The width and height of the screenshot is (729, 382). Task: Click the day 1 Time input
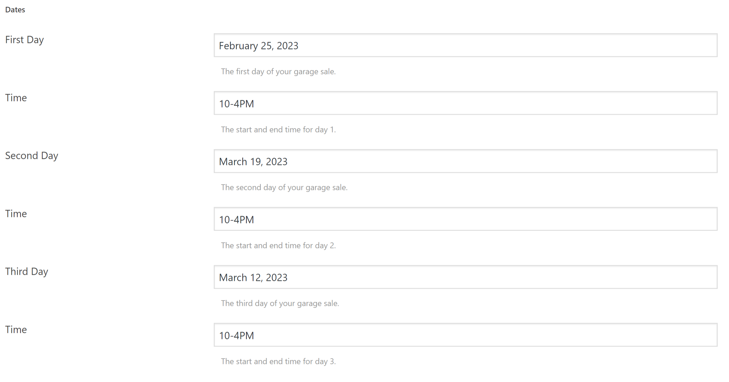click(x=465, y=103)
